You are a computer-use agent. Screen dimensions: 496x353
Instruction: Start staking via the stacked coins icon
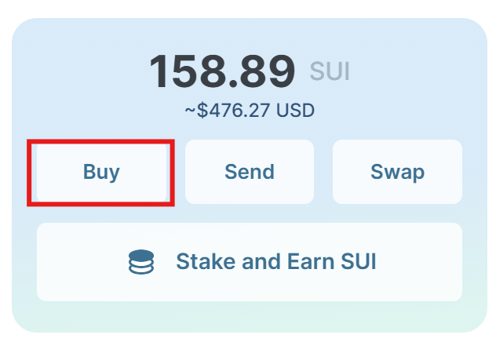141,262
